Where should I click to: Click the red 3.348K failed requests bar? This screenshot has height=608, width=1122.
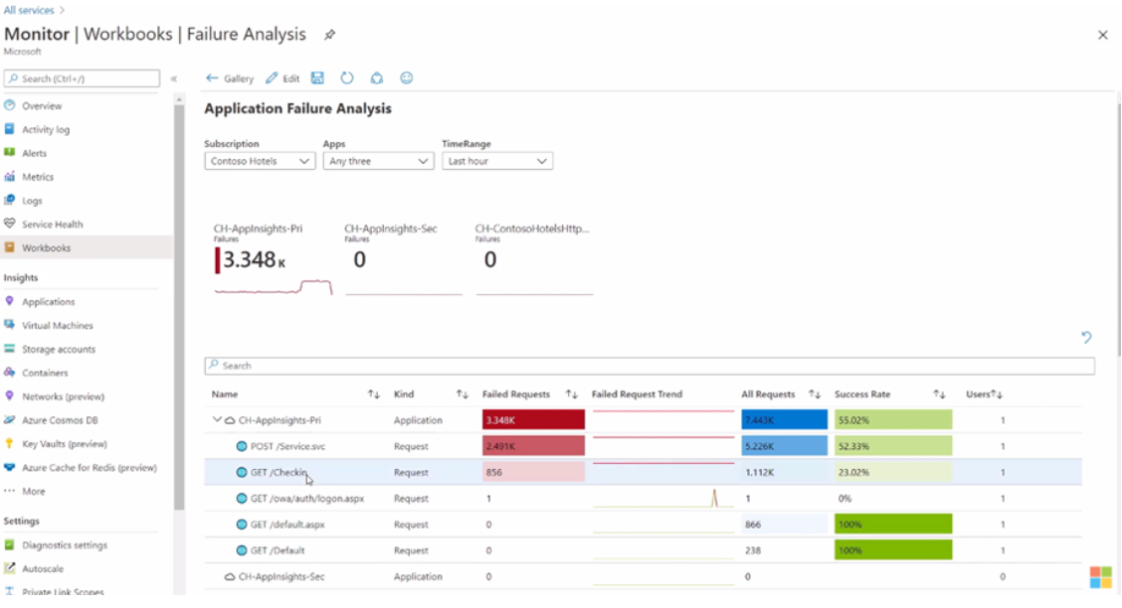click(533, 420)
